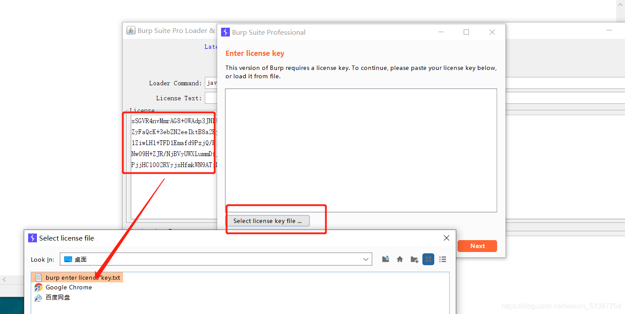Click the Select license key file button
The width and height of the screenshot is (625, 314).
(x=268, y=221)
